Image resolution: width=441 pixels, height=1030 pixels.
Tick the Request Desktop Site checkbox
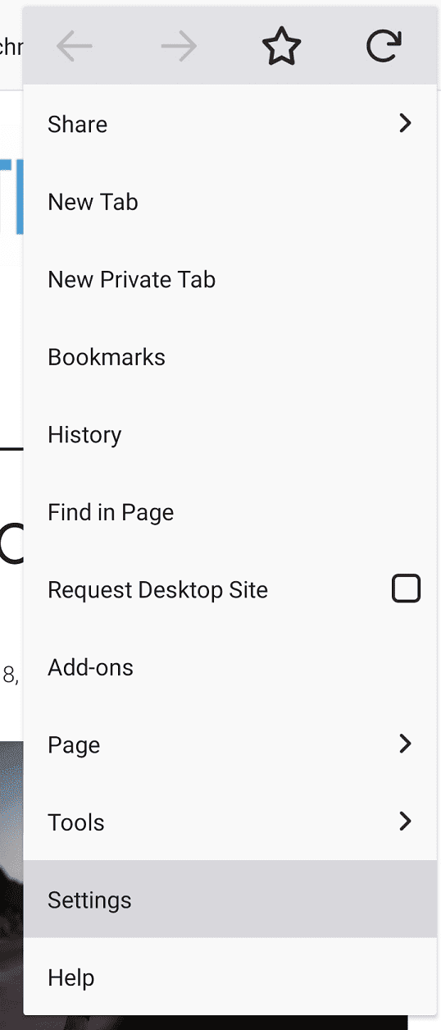coord(406,588)
